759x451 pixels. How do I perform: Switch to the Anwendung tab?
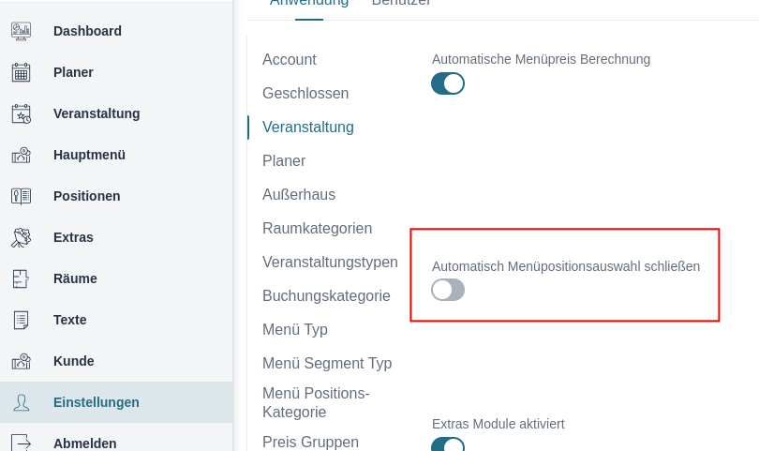click(309, 3)
